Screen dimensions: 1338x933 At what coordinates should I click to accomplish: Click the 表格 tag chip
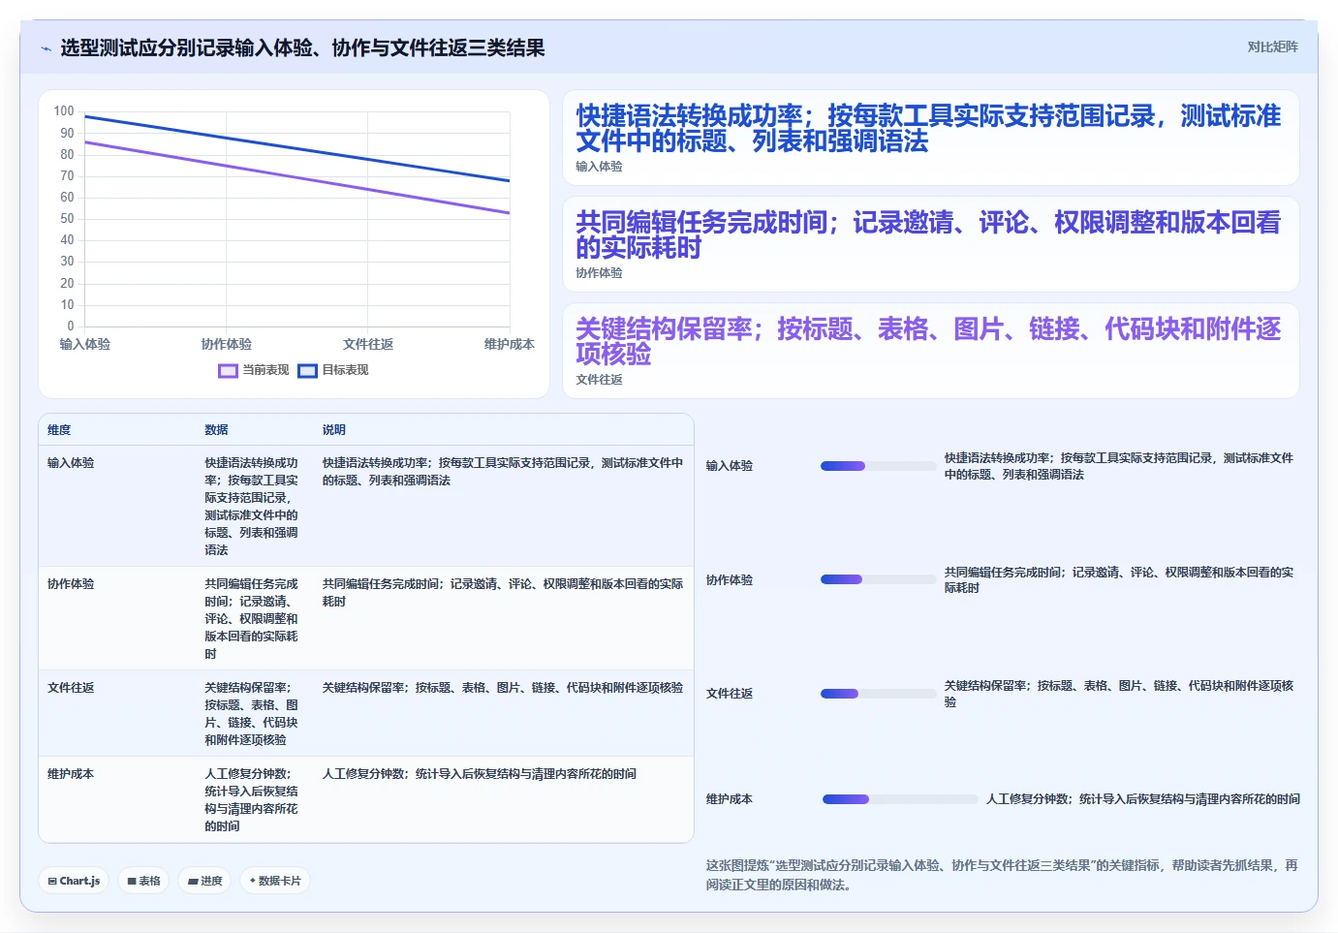click(143, 881)
